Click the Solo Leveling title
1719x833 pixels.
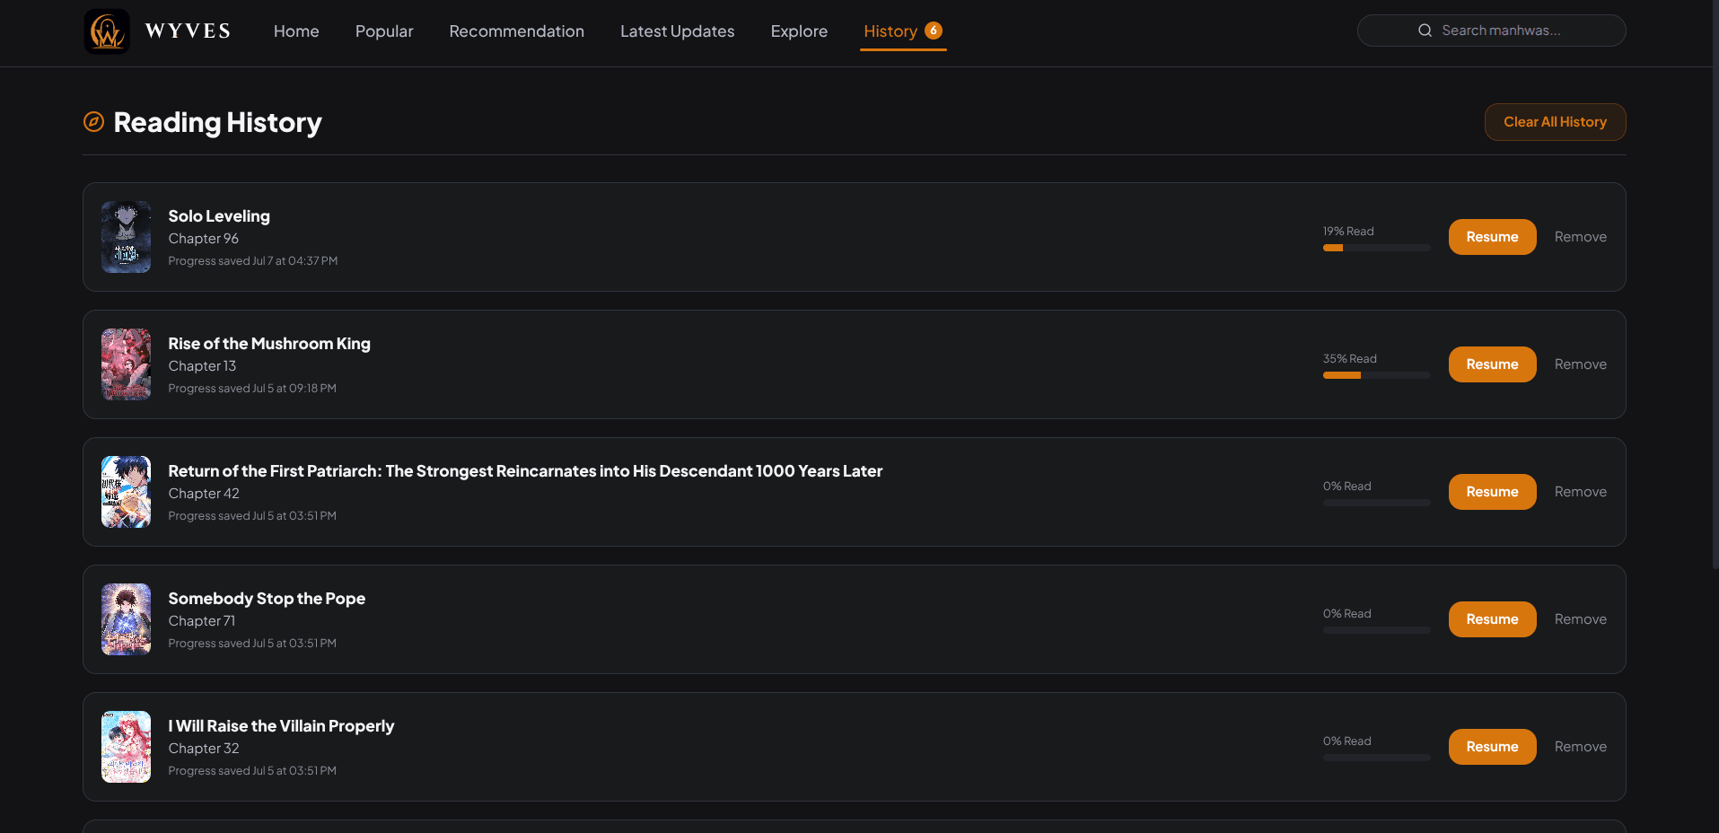[x=219, y=216]
